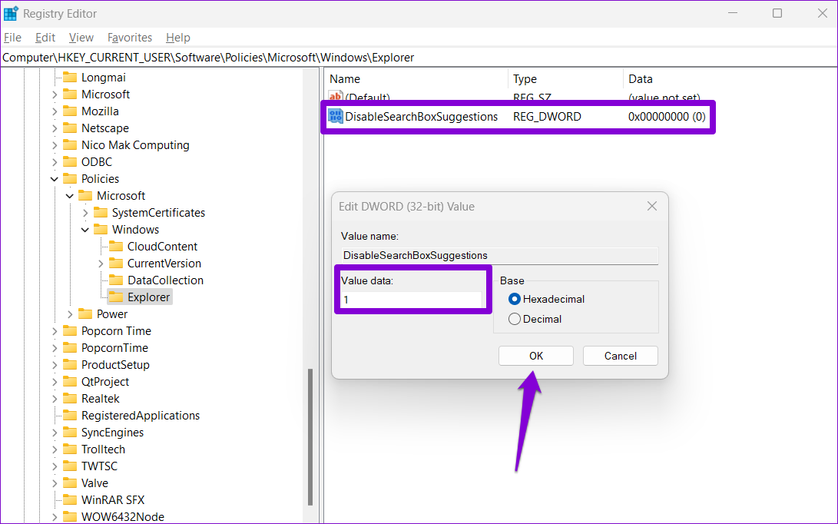838x524 pixels.
Task: Close the Edit DWORD dialog with X
Action: point(651,207)
